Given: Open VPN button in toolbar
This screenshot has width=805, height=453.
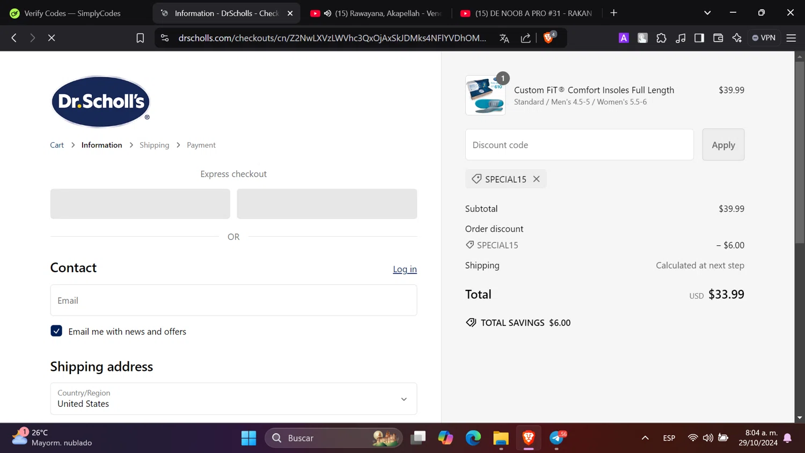Looking at the screenshot, I should click(764, 38).
